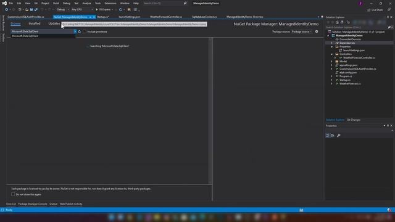Expand the Model folder
Image resolution: width=395 pixels, height=222 pixels.
(x=331, y=62)
